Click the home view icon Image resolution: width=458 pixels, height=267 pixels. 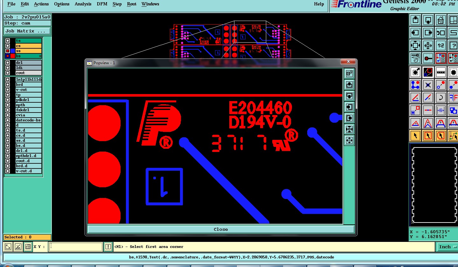[x=441, y=20]
